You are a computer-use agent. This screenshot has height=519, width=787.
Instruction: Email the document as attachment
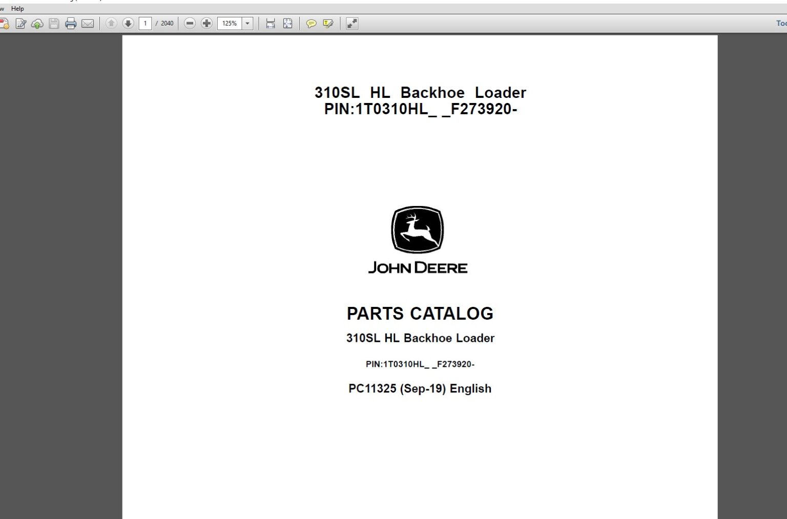tap(87, 23)
